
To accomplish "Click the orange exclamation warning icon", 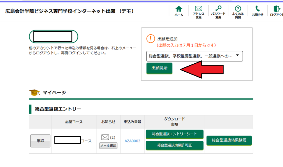I will point(151,39).
